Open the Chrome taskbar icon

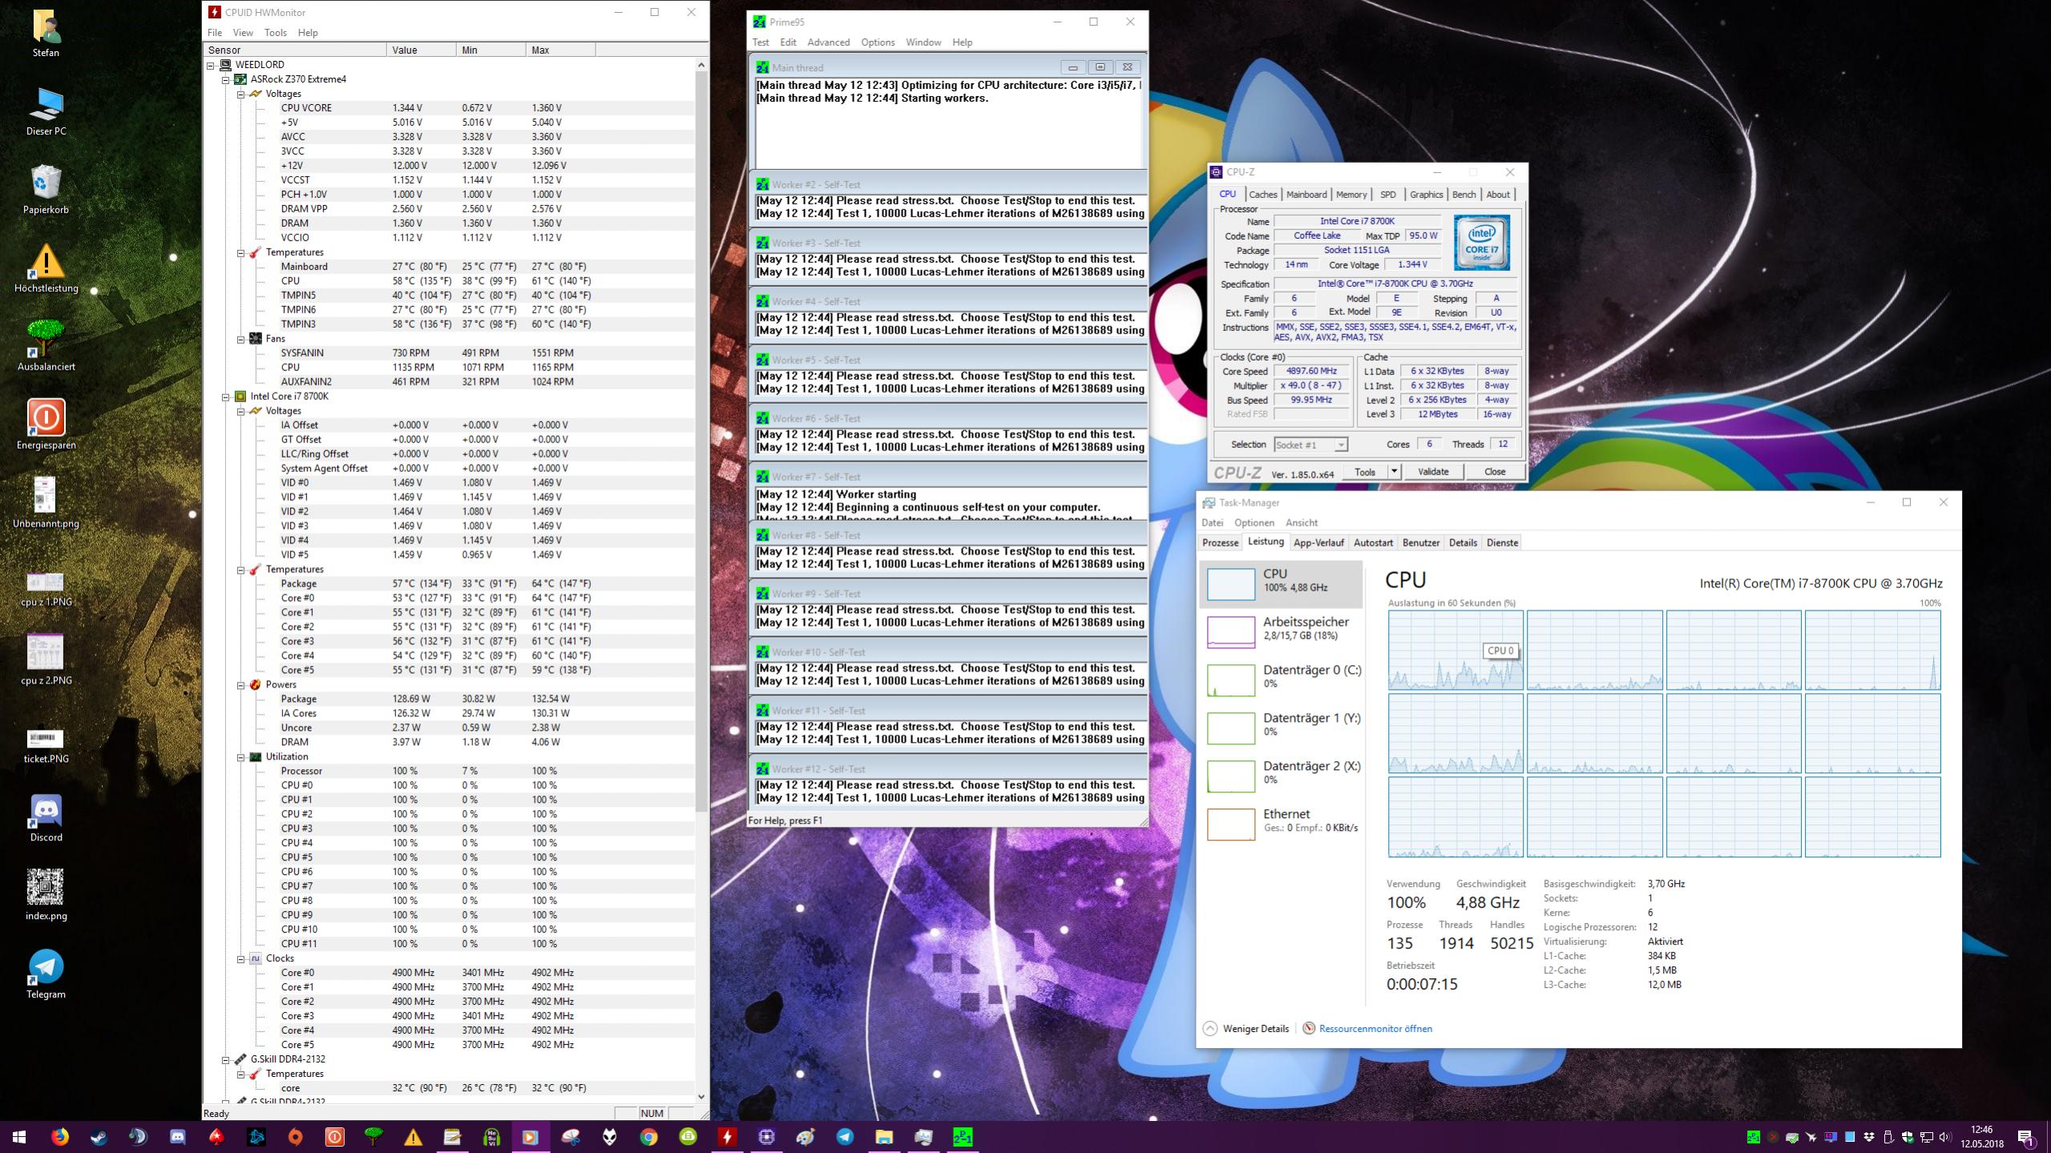[648, 1137]
